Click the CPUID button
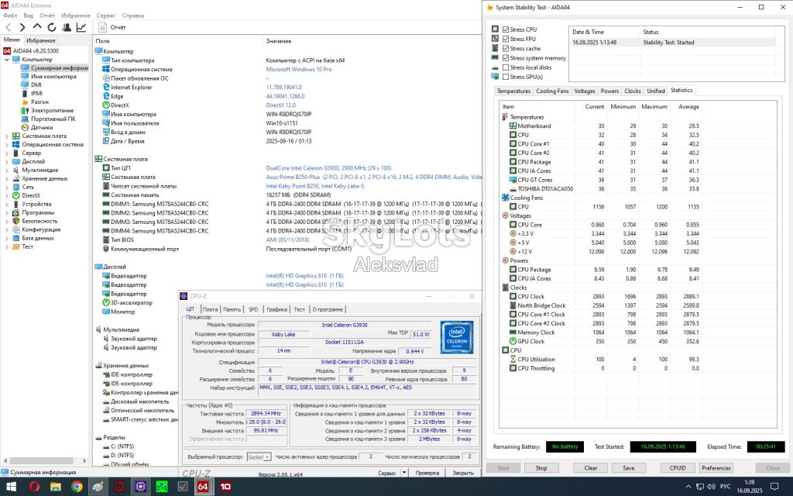 (678, 468)
